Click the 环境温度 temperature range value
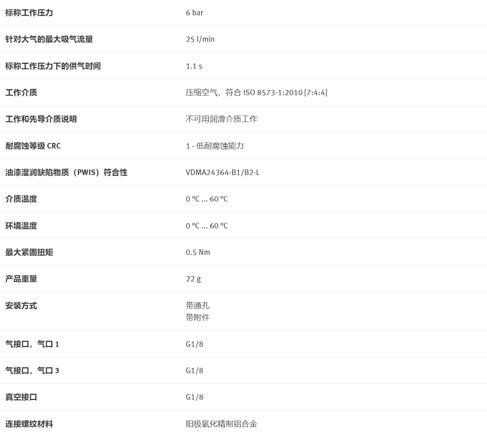487x434 pixels. point(207,226)
